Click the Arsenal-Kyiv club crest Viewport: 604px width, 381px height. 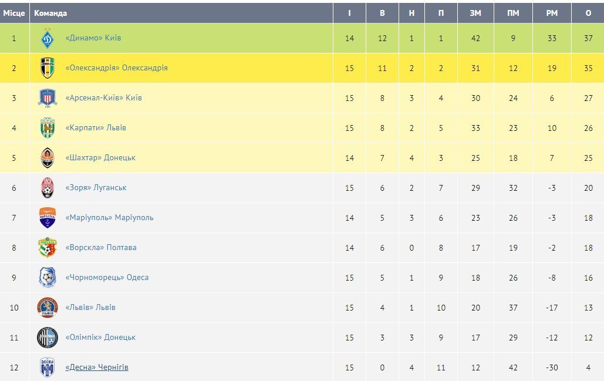[x=48, y=98]
